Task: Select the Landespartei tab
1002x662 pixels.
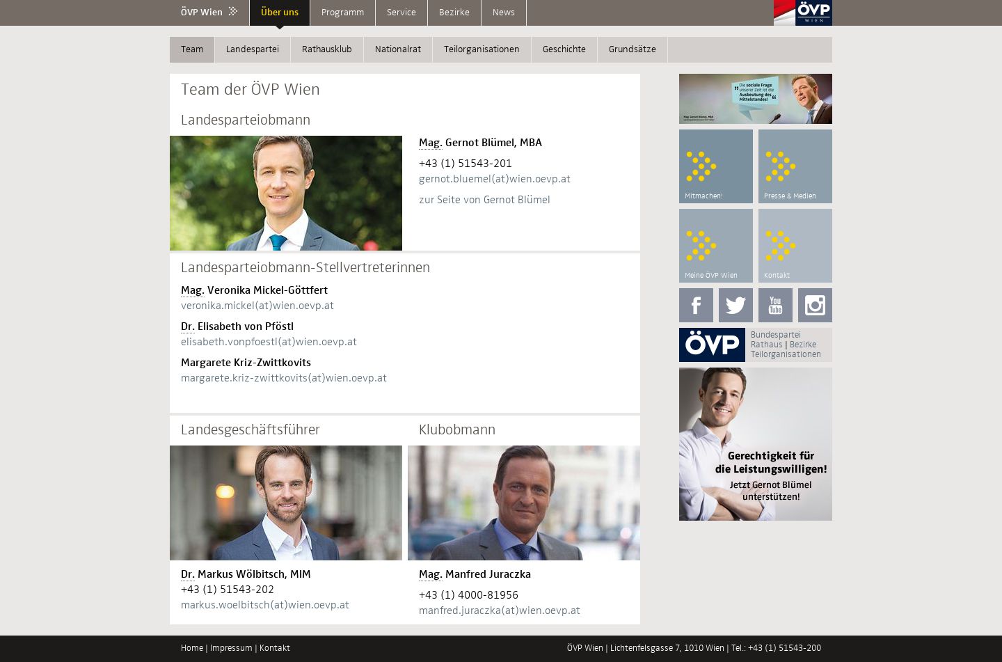Action: pyautogui.click(x=253, y=49)
